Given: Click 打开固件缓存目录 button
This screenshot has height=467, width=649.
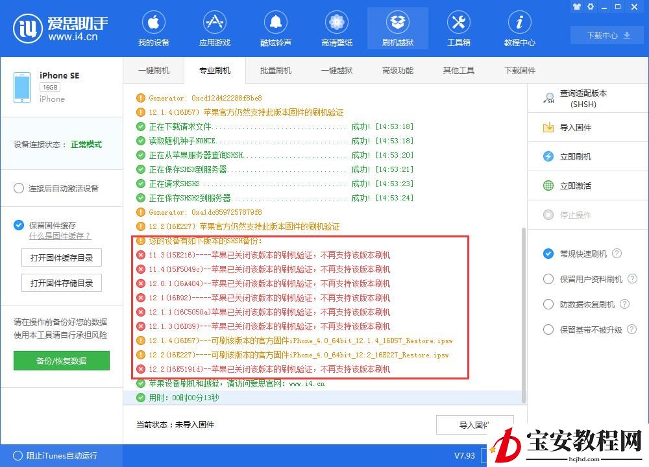Looking at the screenshot, I should (62, 257).
